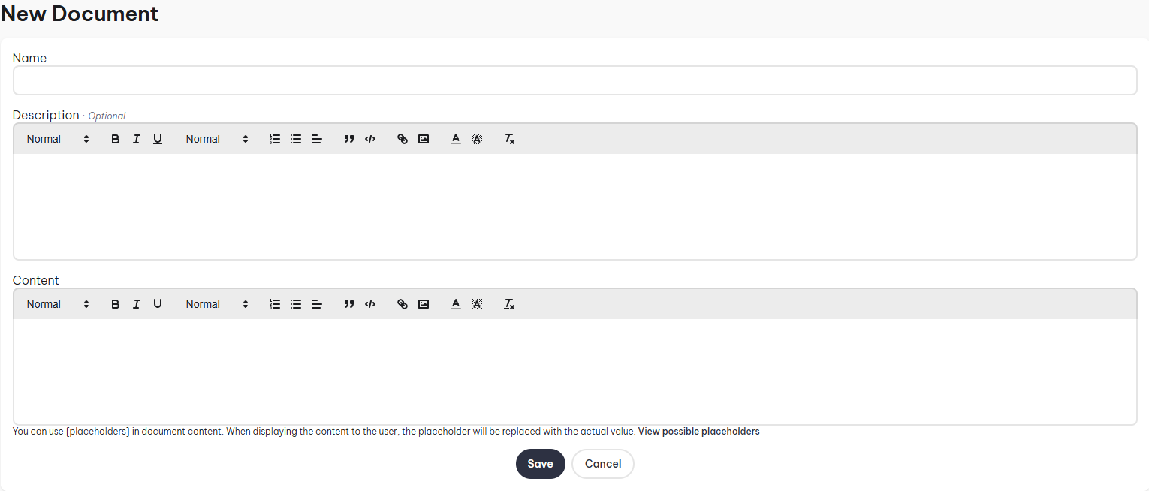This screenshot has height=491, width=1149.
Task: Click Bold icon in Description toolbar
Action: click(115, 139)
